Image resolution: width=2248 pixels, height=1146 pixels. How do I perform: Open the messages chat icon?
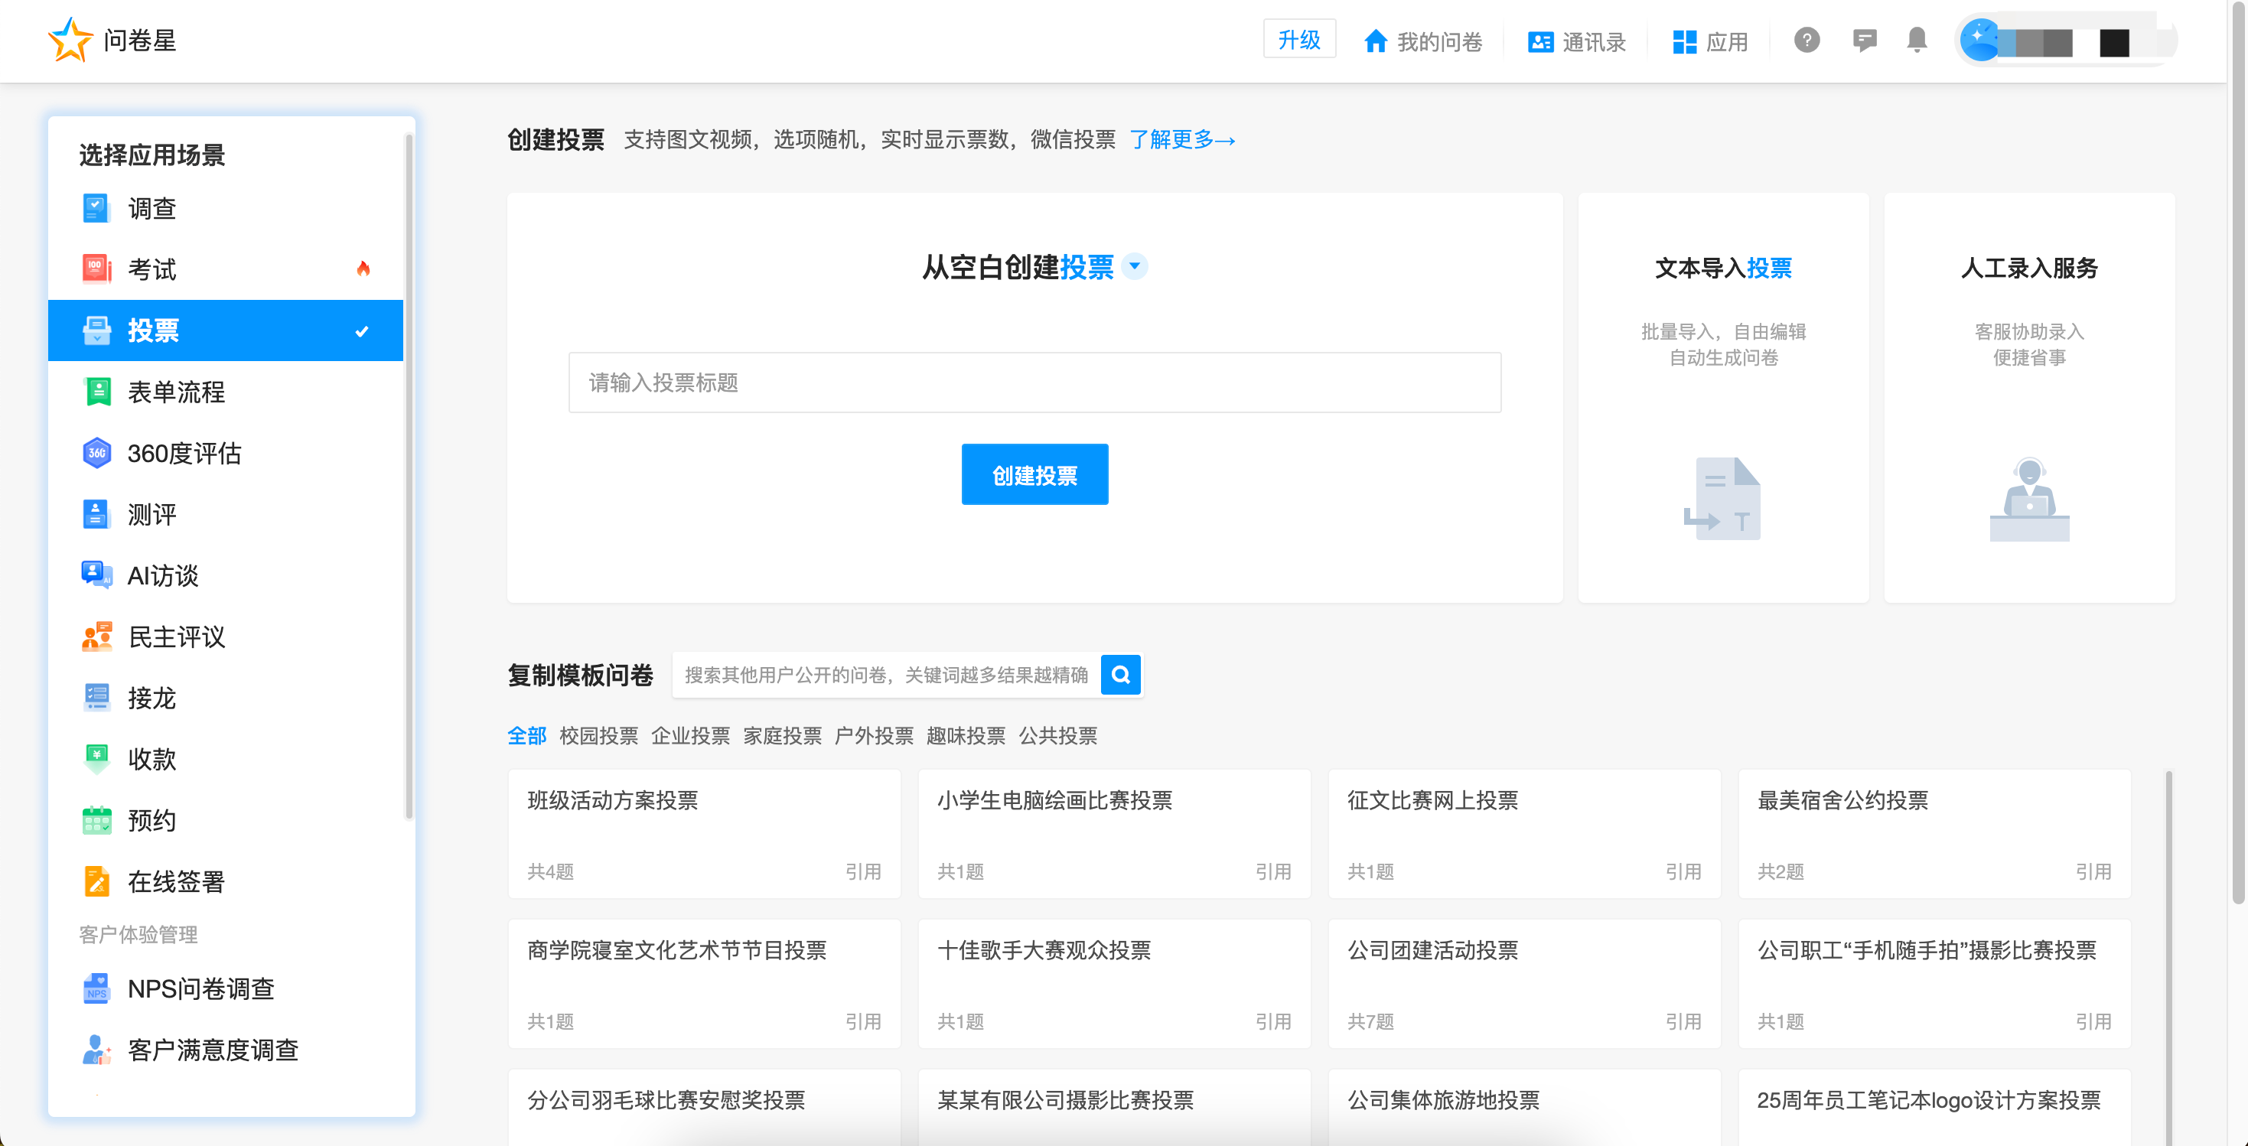point(1864,40)
